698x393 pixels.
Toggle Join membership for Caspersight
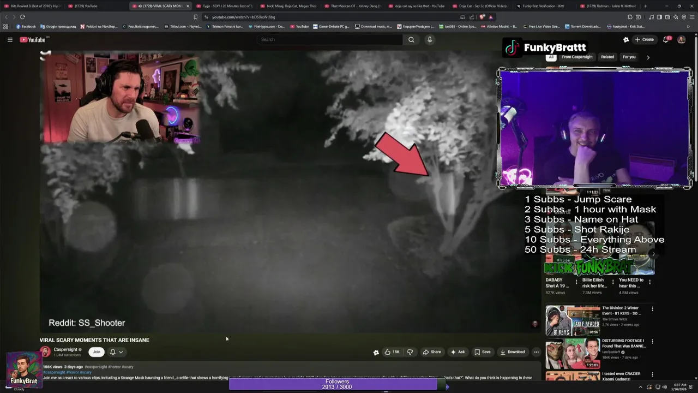pyautogui.click(x=97, y=352)
